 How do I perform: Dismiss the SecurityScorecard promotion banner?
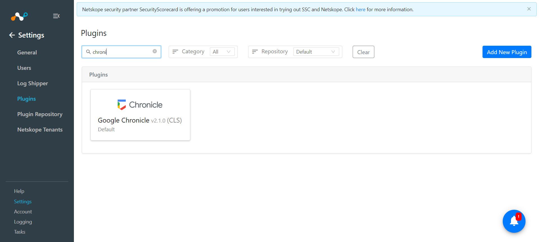tap(529, 9)
